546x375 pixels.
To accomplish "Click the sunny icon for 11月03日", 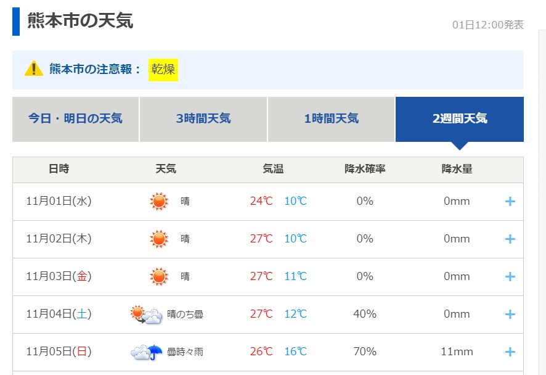I will 159,277.
